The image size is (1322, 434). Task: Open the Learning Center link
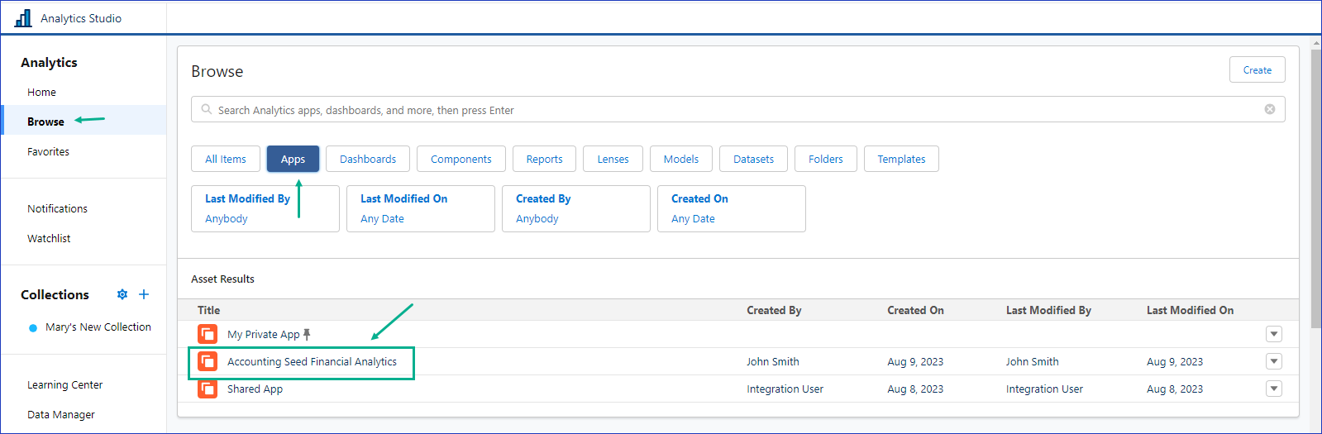64,384
